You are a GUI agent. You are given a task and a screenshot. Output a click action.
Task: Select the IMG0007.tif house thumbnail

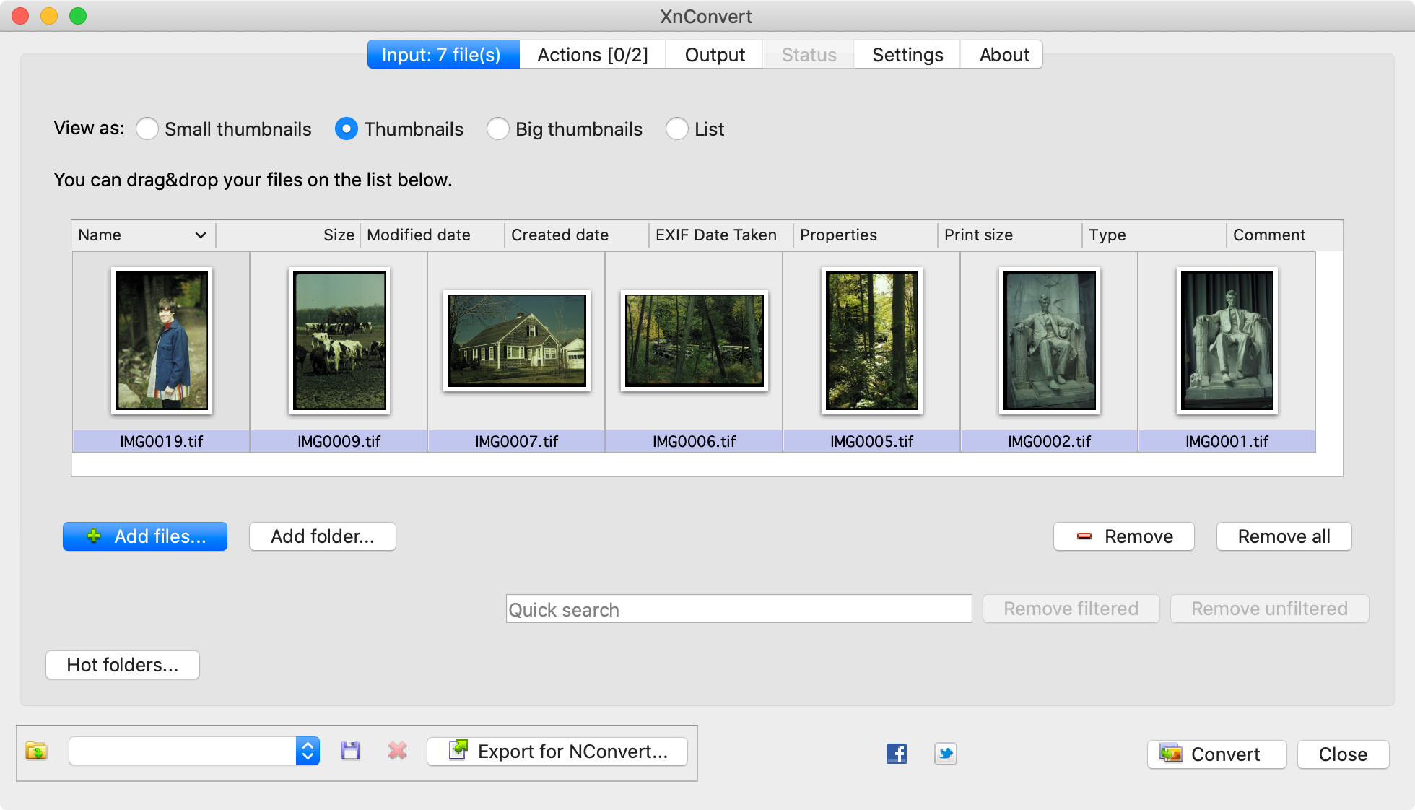[517, 341]
